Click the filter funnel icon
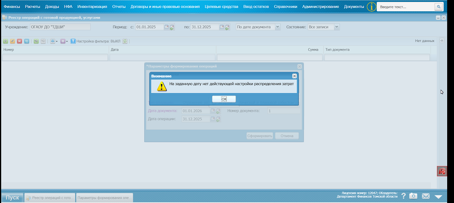The width and height of the screenshot is (454, 203). coord(73,41)
